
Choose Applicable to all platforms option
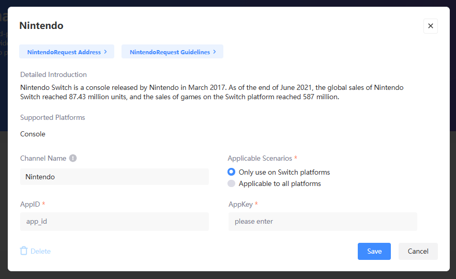232,183
